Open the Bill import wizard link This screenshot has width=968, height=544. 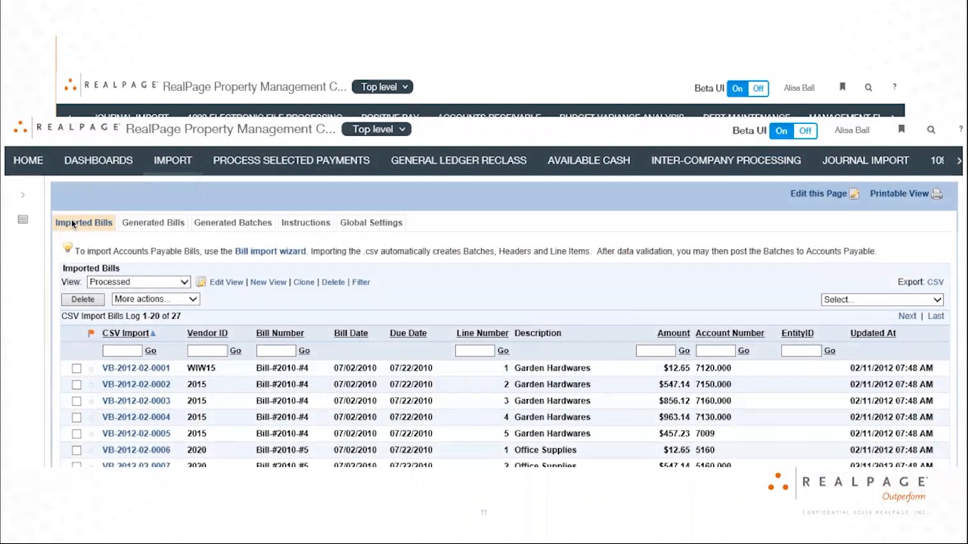[270, 251]
